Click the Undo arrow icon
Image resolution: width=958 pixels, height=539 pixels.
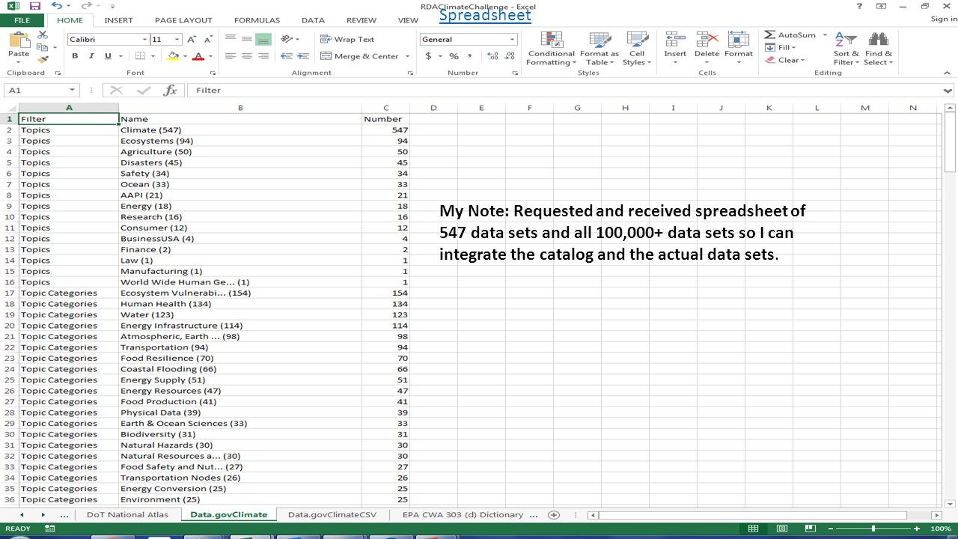pos(57,6)
